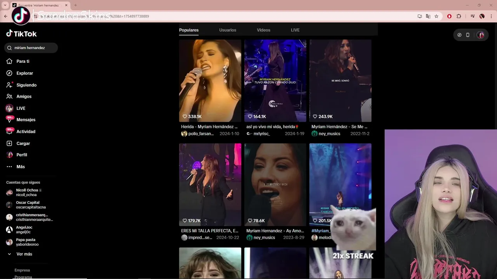Image resolution: width=497 pixels, height=279 pixels.
Task: Open Oscar Capital followed account
Action: click(x=26, y=205)
